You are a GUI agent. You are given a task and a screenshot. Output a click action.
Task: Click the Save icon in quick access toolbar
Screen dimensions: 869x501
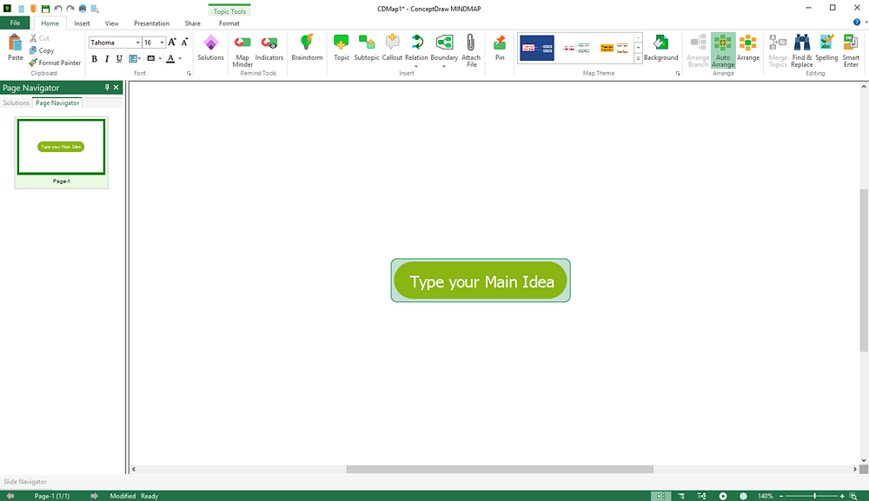click(45, 9)
